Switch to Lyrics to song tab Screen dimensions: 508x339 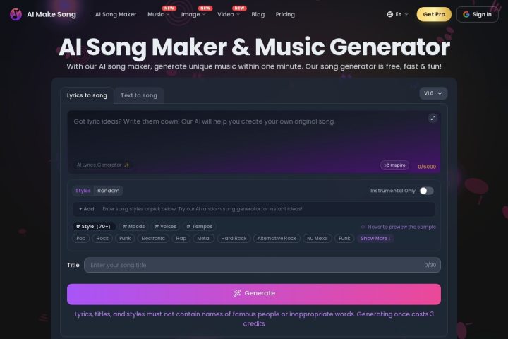click(x=87, y=95)
